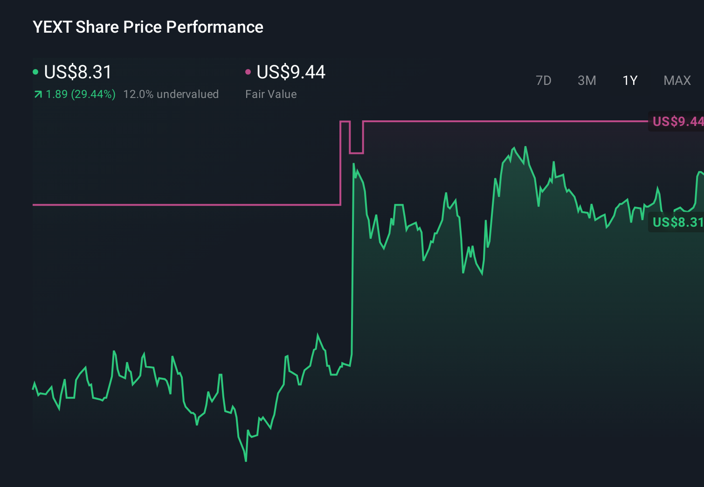
Task: Switch to the 3M tab
Action: [587, 80]
